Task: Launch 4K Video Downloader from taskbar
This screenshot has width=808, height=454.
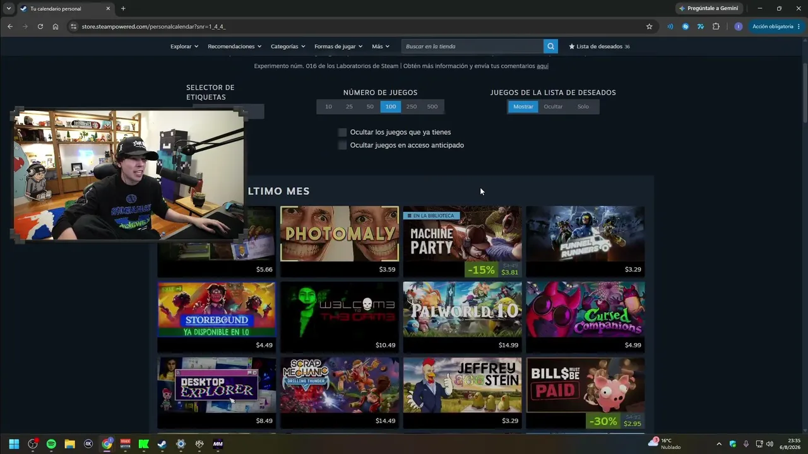Action: [x=88, y=444]
